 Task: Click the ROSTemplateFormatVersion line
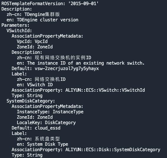pyautogui.click(x=50, y=4)
